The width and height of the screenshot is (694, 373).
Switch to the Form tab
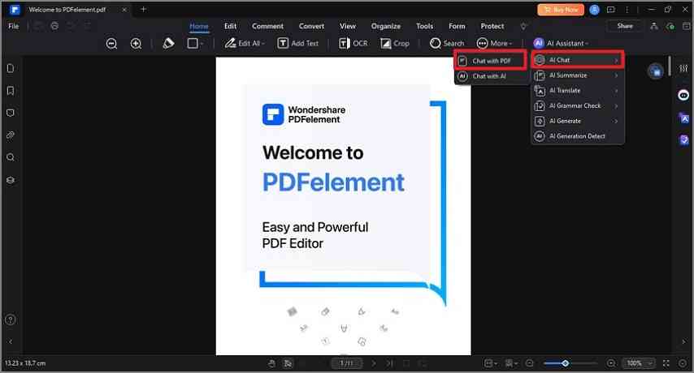click(x=457, y=26)
